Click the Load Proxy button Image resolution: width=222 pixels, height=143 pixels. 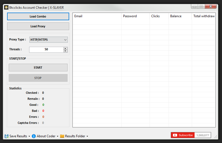point(38,26)
